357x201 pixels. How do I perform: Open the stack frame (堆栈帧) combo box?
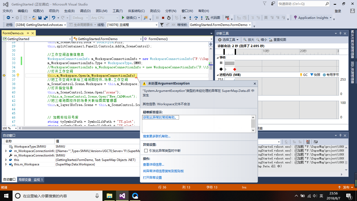click(x=220, y=25)
